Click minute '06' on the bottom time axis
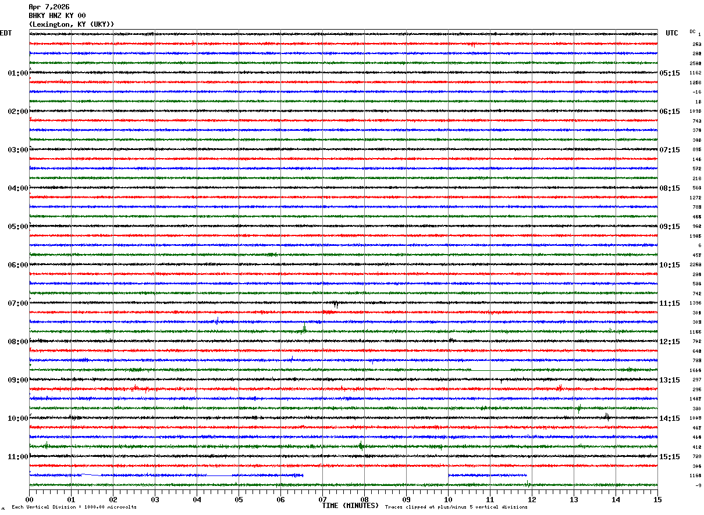The image size is (704, 515). click(280, 499)
